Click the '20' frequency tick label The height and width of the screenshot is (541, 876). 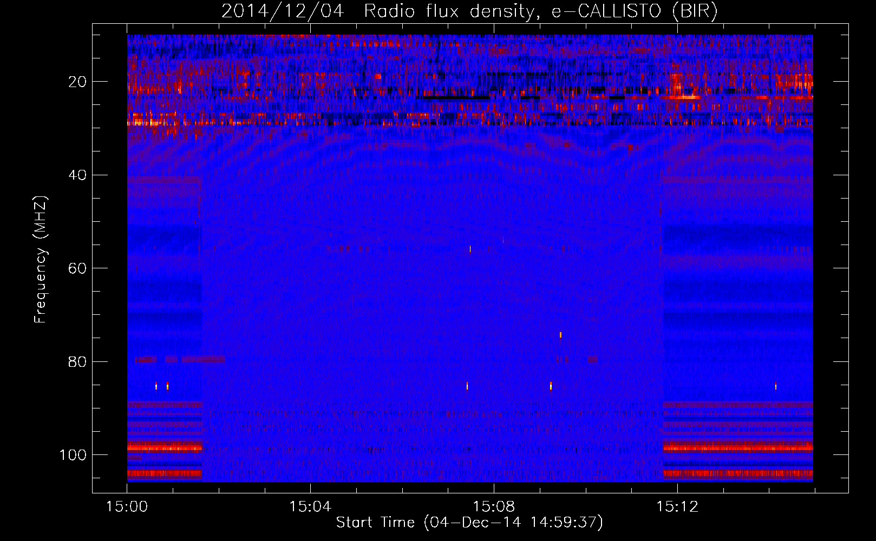pyautogui.click(x=78, y=82)
